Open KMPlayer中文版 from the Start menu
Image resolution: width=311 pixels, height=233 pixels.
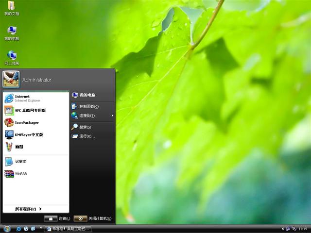35,135
